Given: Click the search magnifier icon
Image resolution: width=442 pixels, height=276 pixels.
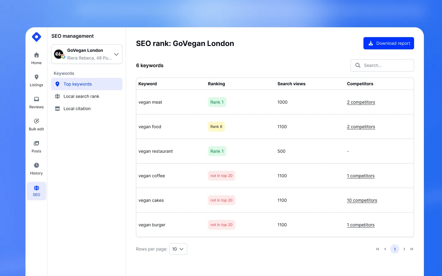Looking at the screenshot, I should pyautogui.click(x=358, y=65).
